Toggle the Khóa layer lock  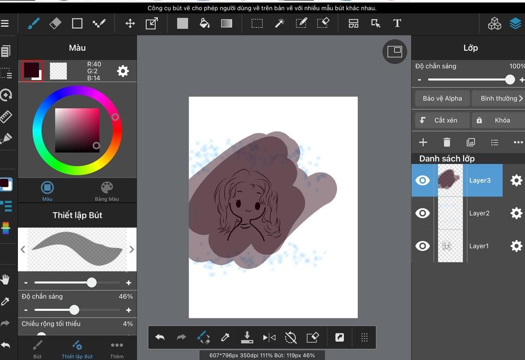(498, 120)
